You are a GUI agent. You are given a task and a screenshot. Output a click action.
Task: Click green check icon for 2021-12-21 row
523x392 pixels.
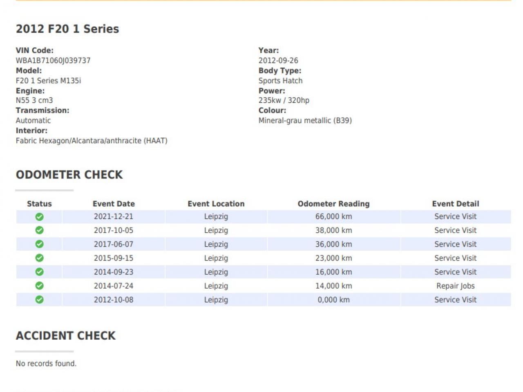point(39,217)
